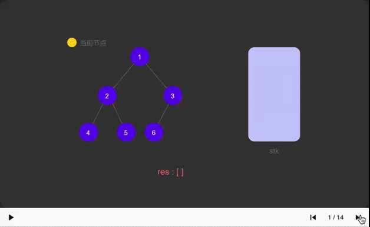The height and width of the screenshot is (227, 370).
Task: Select tree node 3
Action: click(x=173, y=96)
